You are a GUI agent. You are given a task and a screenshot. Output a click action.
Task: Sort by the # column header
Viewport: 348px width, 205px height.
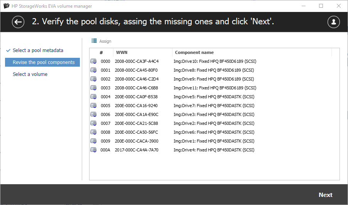coord(101,52)
